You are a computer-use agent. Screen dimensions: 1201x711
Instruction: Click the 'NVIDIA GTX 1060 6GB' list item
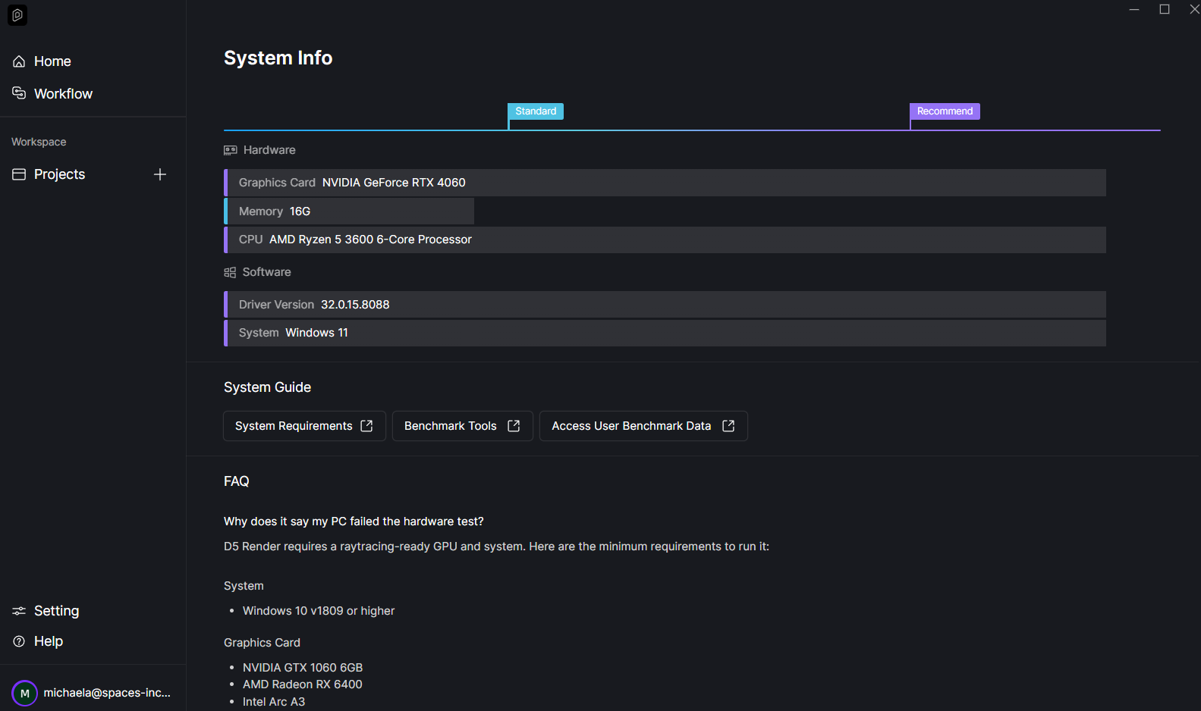pyautogui.click(x=303, y=668)
